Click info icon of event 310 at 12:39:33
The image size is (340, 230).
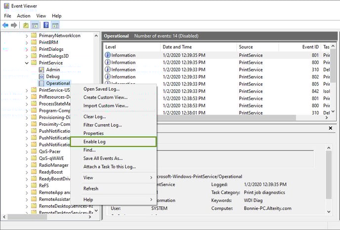click(108, 70)
